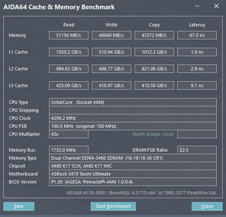This screenshot has height=217, width=226.
Task: Select the Memory Write result field
Action: point(112,35)
